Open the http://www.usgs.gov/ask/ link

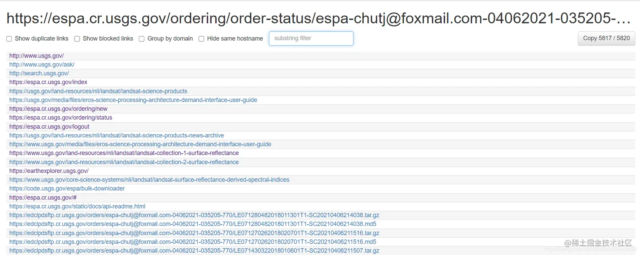[42, 65]
